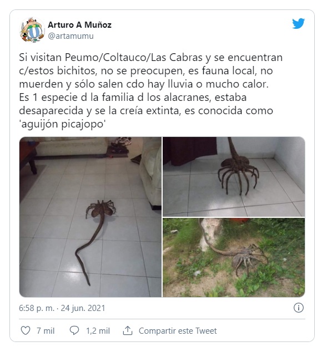
Task: Open the large left photo of creature on tiles
Action: tap(90, 217)
